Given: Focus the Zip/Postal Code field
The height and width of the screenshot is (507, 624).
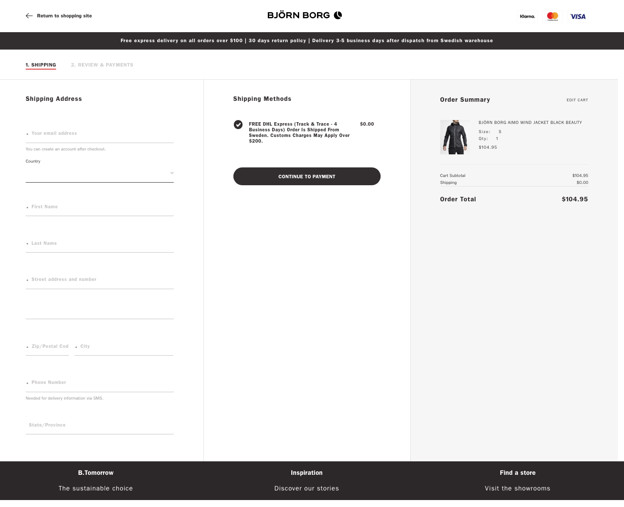Looking at the screenshot, I should click(x=47, y=347).
